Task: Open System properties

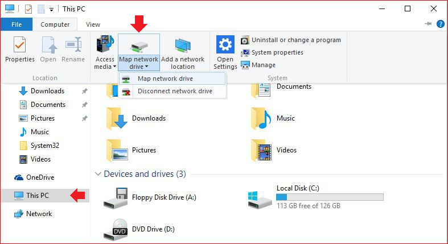Action: 272,52
